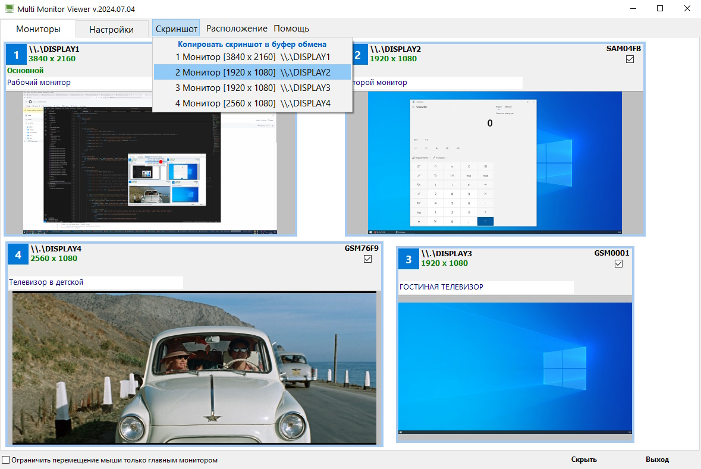Click the Телевизор в детской name field
This screenshot has height=469, width=701.
[x=95, y=282]
